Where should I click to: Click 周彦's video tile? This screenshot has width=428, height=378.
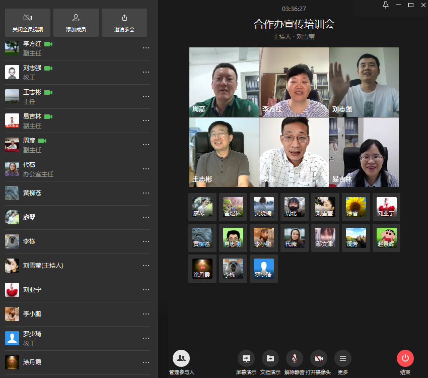coord(224,82)
